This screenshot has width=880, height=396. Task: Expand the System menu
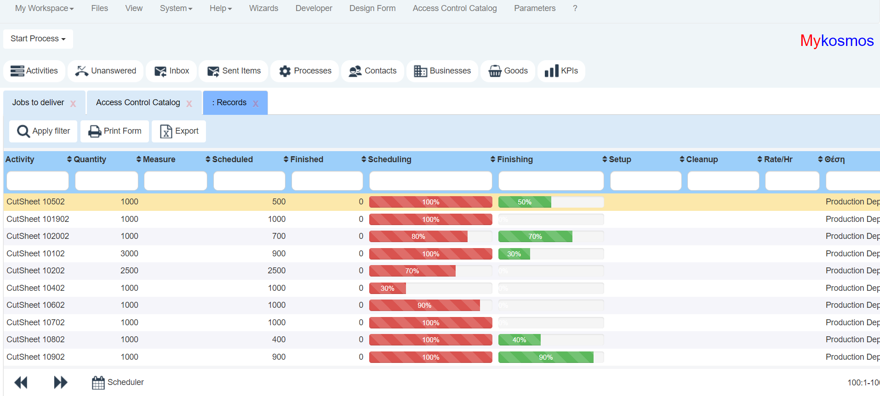[176, 8]
